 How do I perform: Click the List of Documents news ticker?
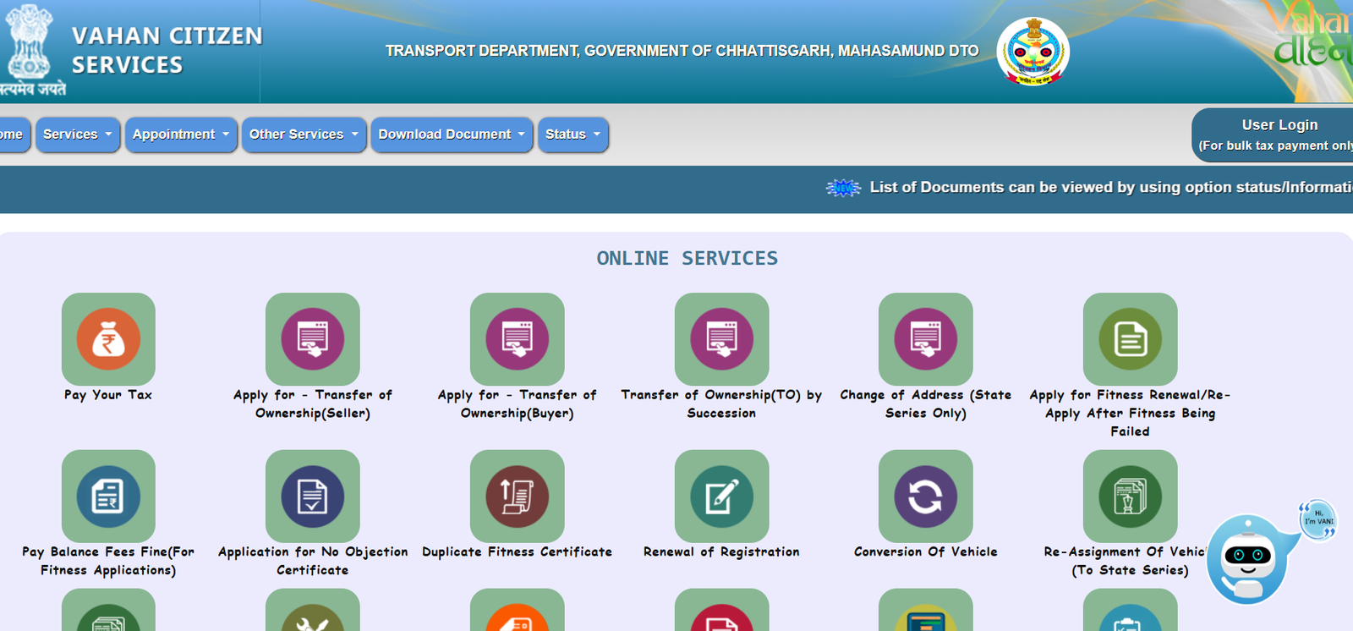point(1111,187)
